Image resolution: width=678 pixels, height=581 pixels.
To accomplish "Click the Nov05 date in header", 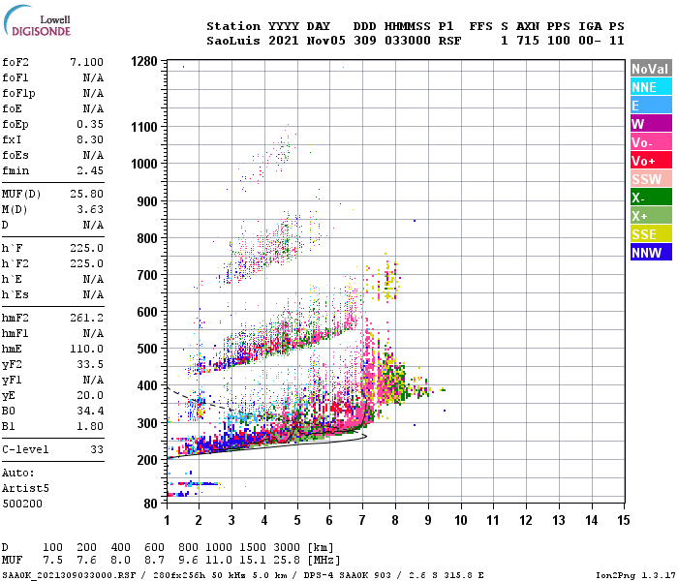I will click(326, 41).
